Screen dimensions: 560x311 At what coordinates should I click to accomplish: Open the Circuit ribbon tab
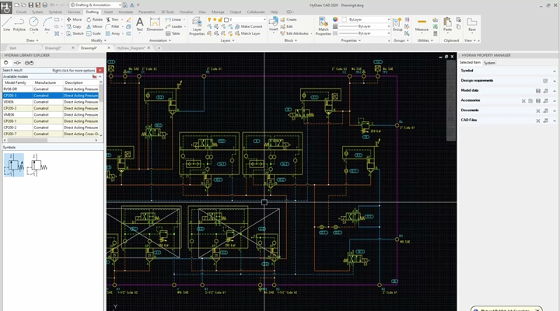pos(21,12)
